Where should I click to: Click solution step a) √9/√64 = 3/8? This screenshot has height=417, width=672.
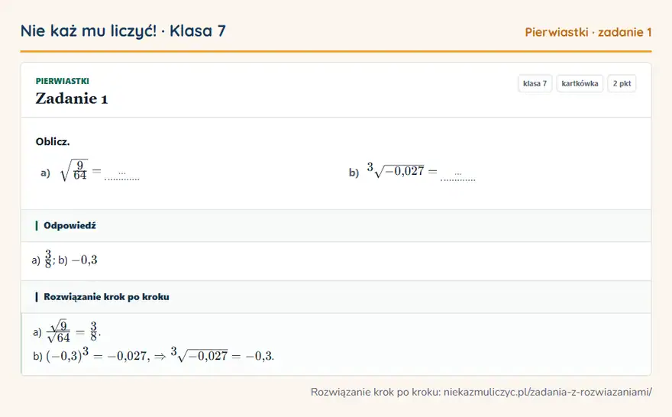[x=67, y=331]
